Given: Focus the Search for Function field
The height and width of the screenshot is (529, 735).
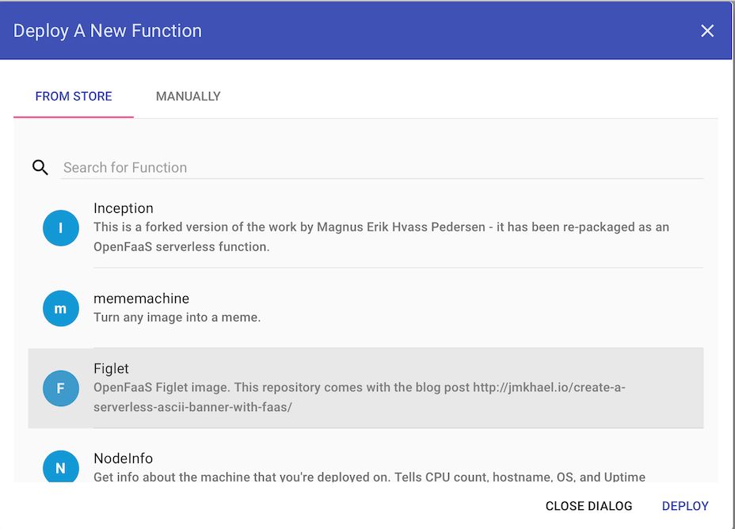Looking at the screenshot, I should coord(382,167).
